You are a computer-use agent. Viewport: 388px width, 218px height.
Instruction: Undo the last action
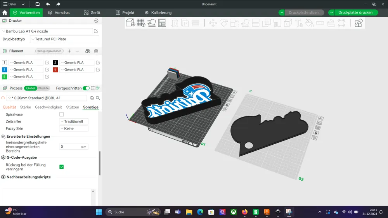48,4
